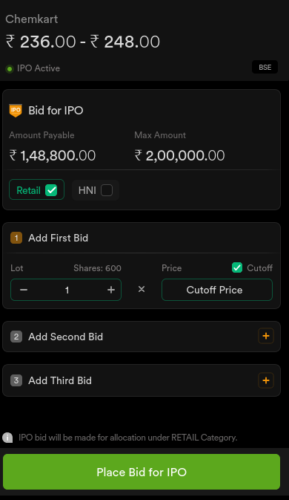Click the number 3 Third Bid badge
This screenshot has height=500, width=289.
16,380
